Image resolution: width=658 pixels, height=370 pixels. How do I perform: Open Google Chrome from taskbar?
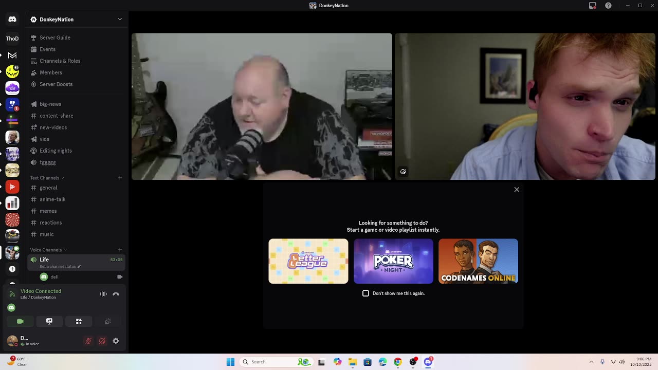tap(398, 362)
